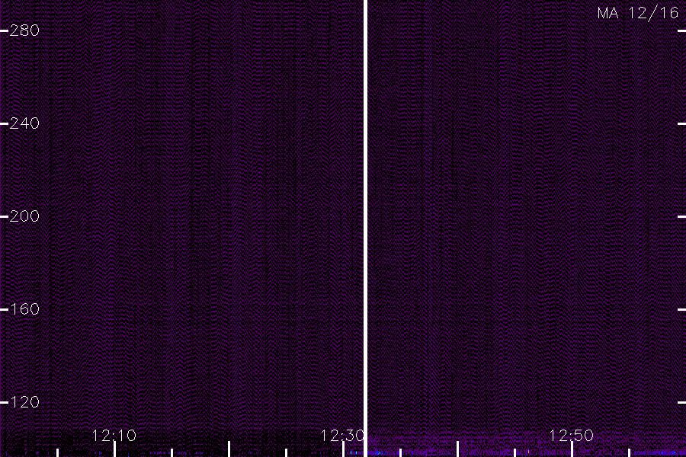
Task: Click the 200 axis label
Action: pos(24,216)
